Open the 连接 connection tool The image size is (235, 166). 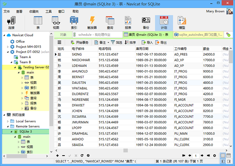pos(11,23)
